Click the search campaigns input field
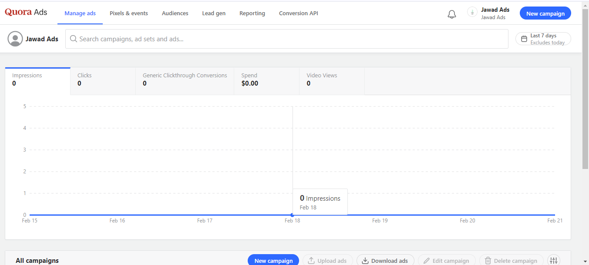 (x=287, y=39)
